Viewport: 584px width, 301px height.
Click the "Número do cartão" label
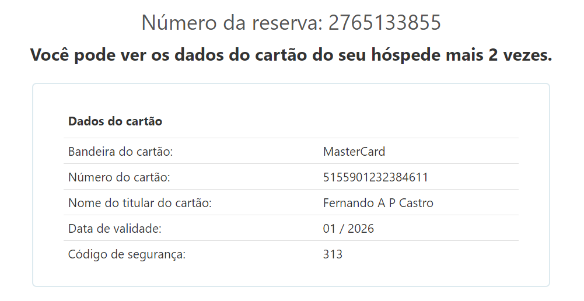[119, 177]
